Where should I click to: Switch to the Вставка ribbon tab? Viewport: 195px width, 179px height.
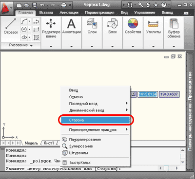pos(46,13)
